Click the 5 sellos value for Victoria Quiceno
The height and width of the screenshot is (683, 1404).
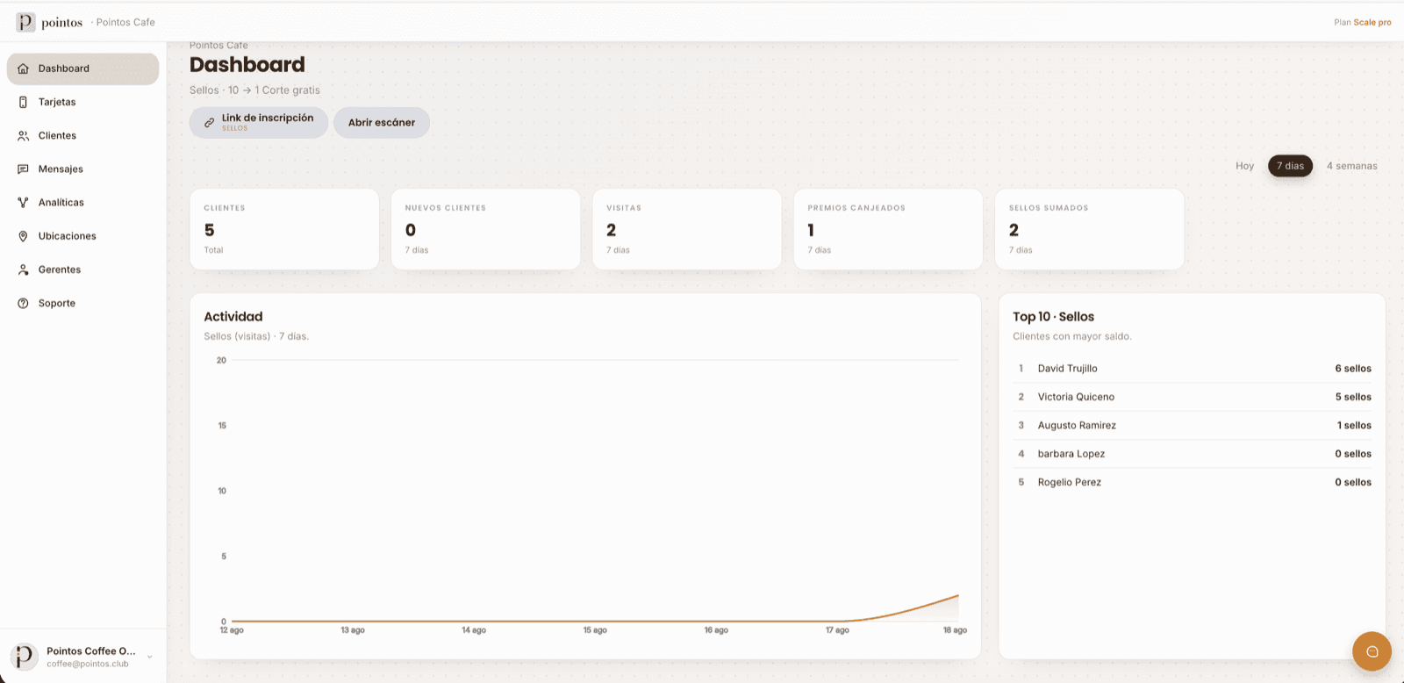click(1353, 397)
